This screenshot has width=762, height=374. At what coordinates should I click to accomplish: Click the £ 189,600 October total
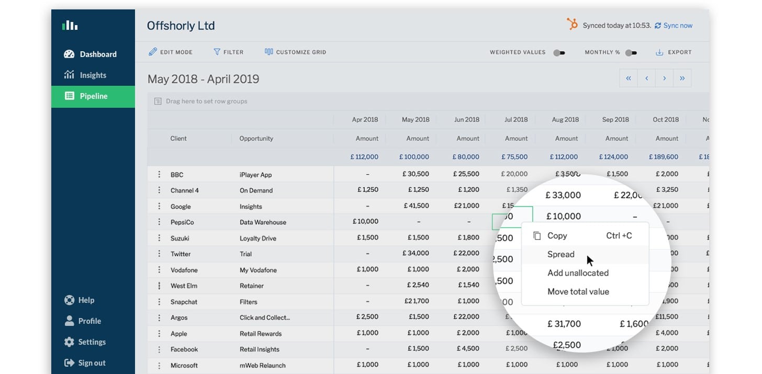664,157
